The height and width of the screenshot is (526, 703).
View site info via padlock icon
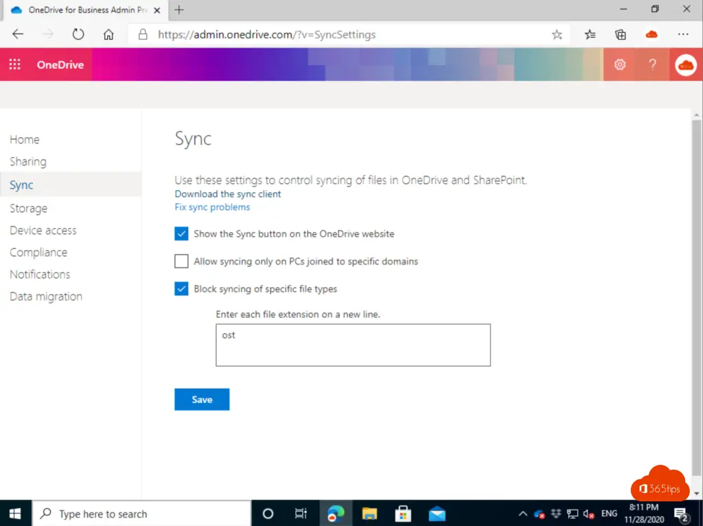click(143, 34)
